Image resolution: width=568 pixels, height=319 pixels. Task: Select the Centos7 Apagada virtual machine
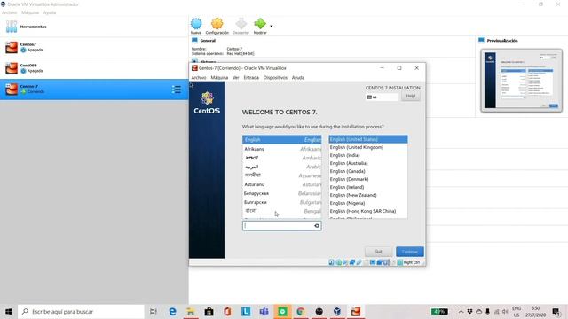94,47
